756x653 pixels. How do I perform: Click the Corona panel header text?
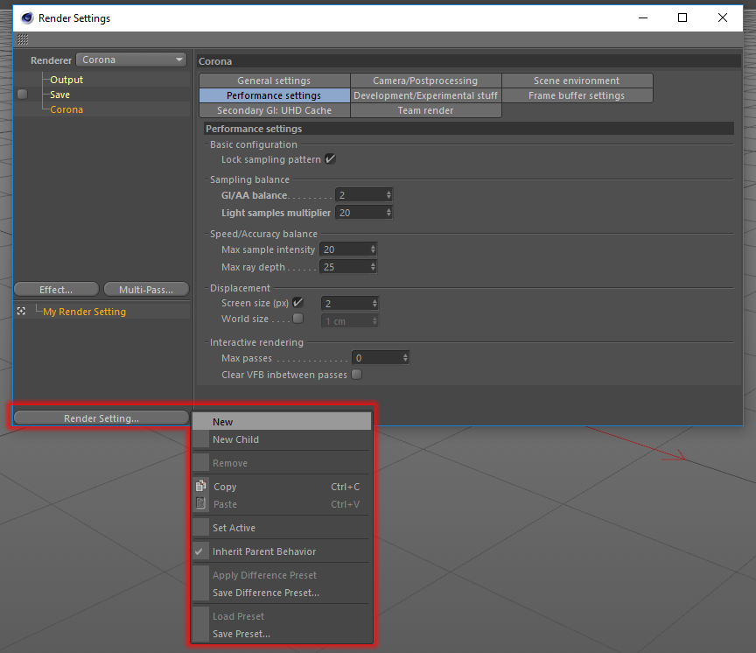(x=215, y=61)
